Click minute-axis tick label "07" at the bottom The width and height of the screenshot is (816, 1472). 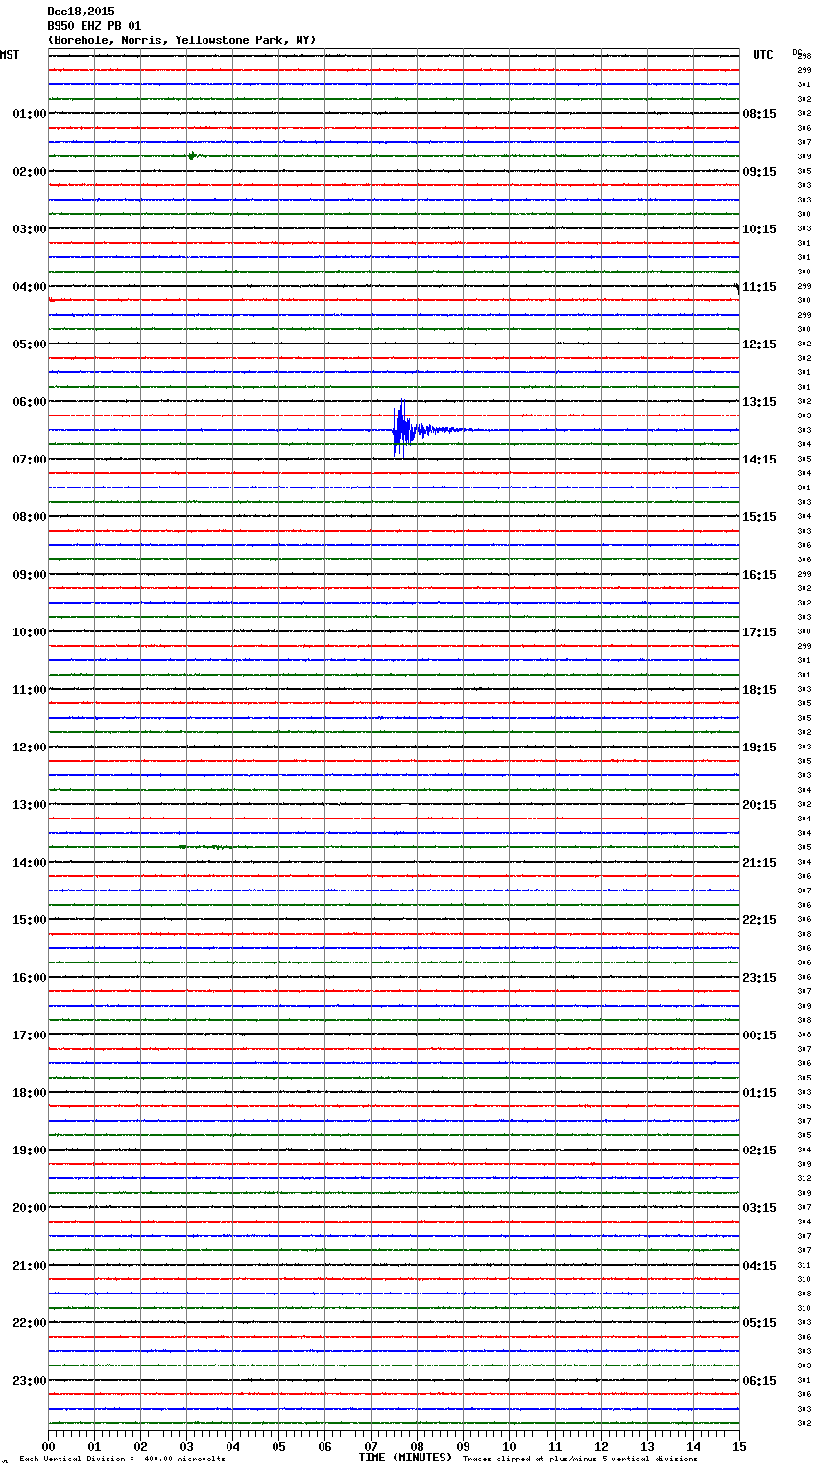point(371,1447)
